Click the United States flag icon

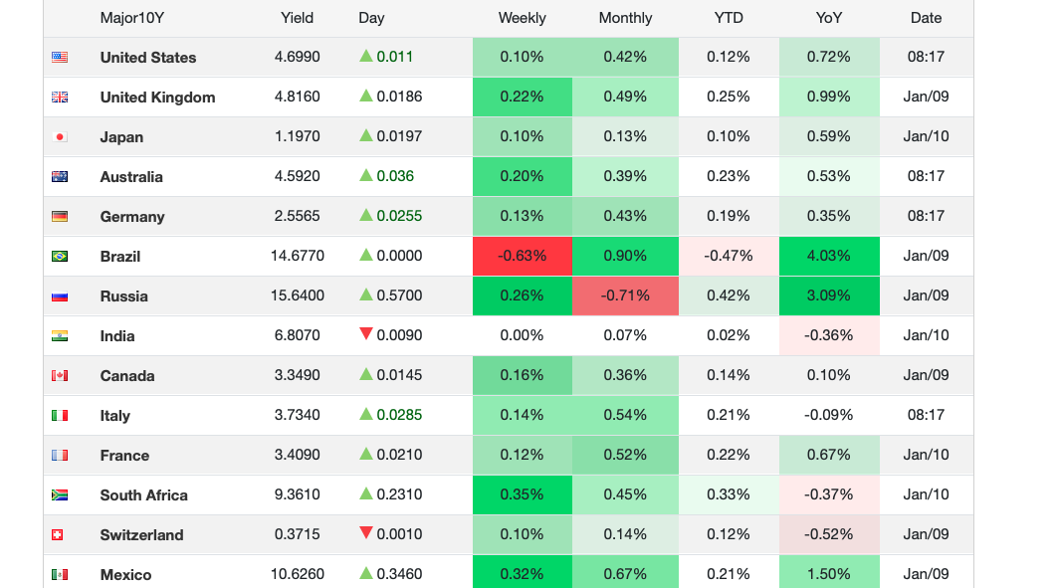pyautogui.click(x=60, y=57)
